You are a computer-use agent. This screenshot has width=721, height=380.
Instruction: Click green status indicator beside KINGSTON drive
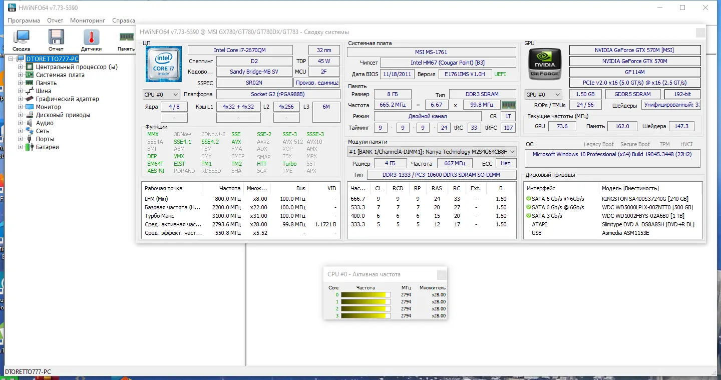[528, 199]
